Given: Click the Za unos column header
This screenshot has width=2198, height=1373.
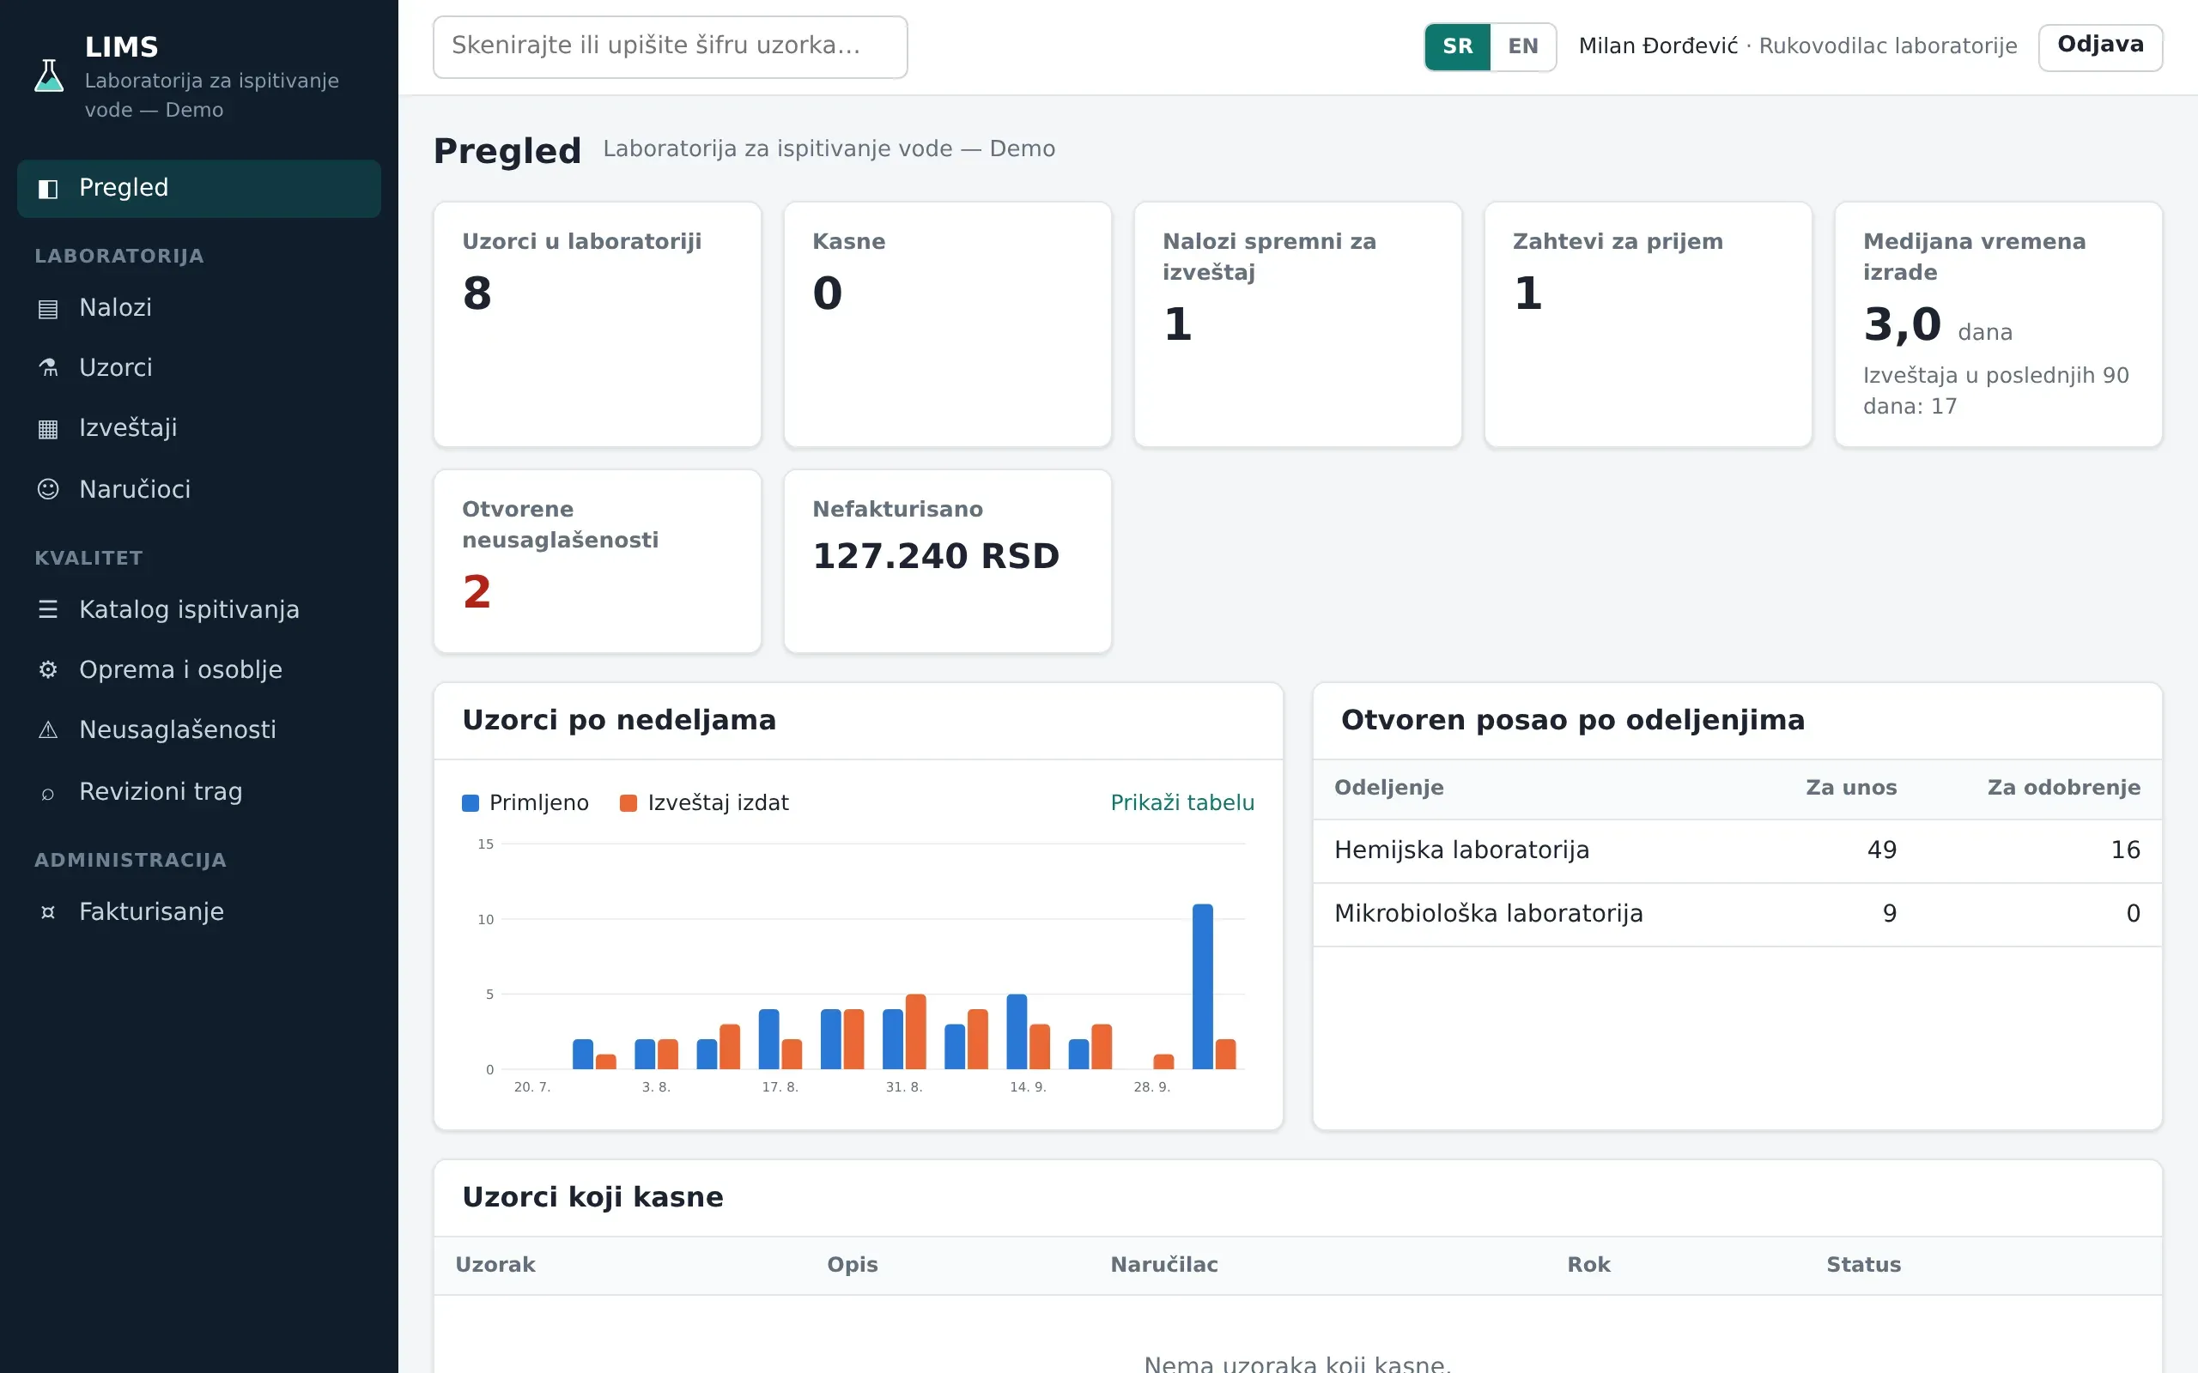Looking at the screenshot, I should pyautogui.click(x=1851, y=787).
